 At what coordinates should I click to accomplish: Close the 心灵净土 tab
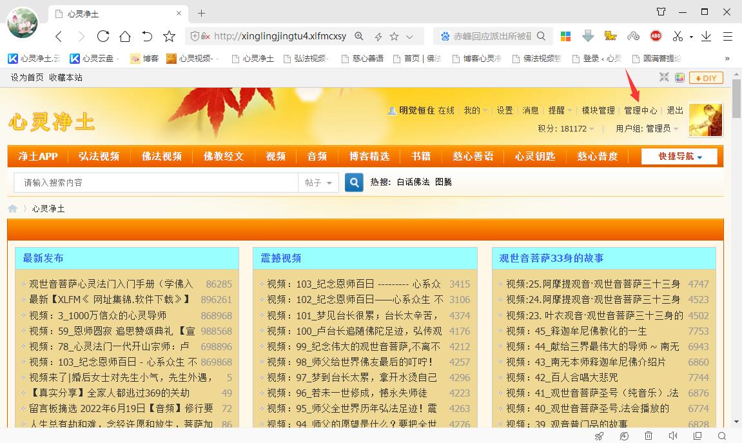click(179, 14)
